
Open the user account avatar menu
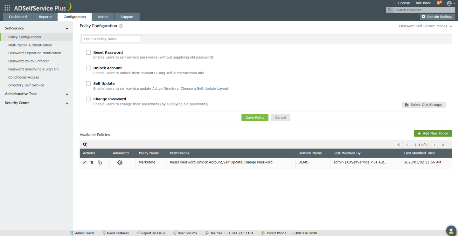tap(449, 3)
